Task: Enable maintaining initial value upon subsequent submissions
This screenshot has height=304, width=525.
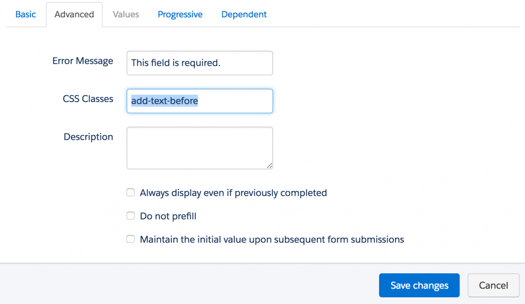Action: [130, 239]
